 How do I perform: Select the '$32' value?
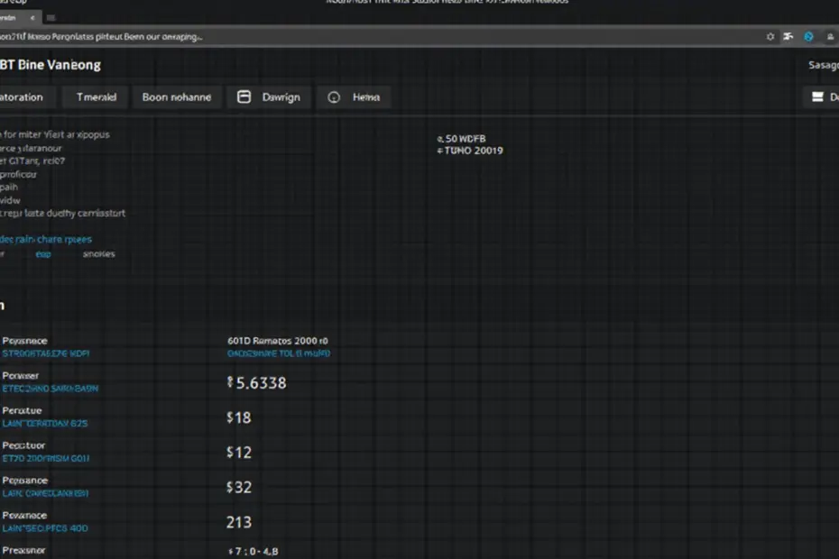pyautogui.click(x=239, y=487)
